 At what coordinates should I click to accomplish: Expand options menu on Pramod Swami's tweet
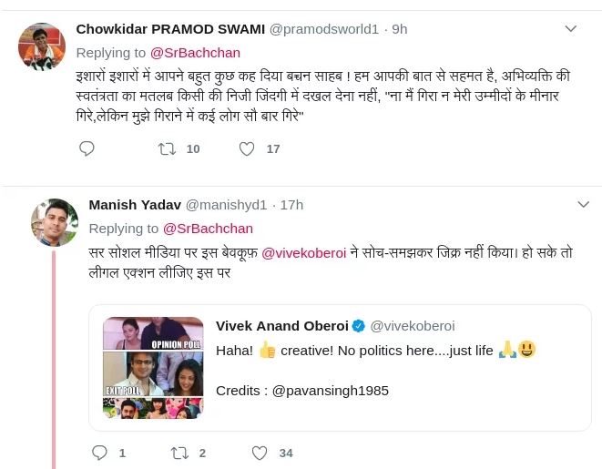click(571, 29)
